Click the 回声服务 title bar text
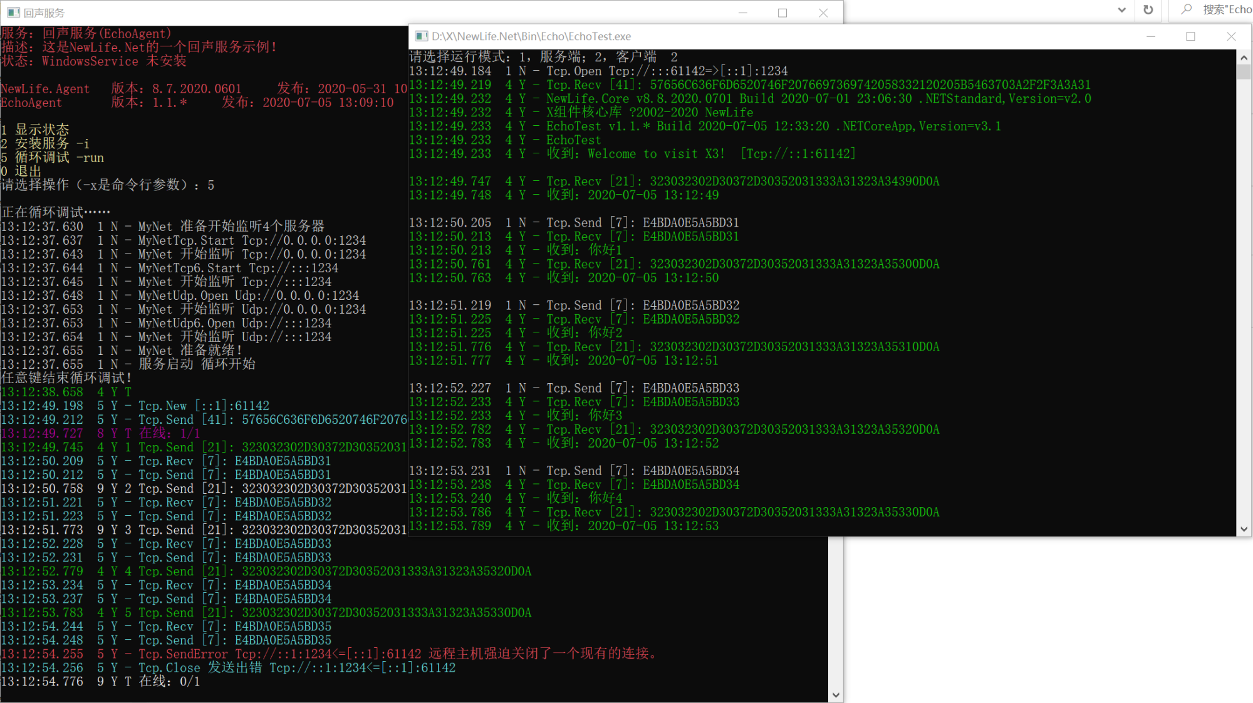 [x=44, y=13]
